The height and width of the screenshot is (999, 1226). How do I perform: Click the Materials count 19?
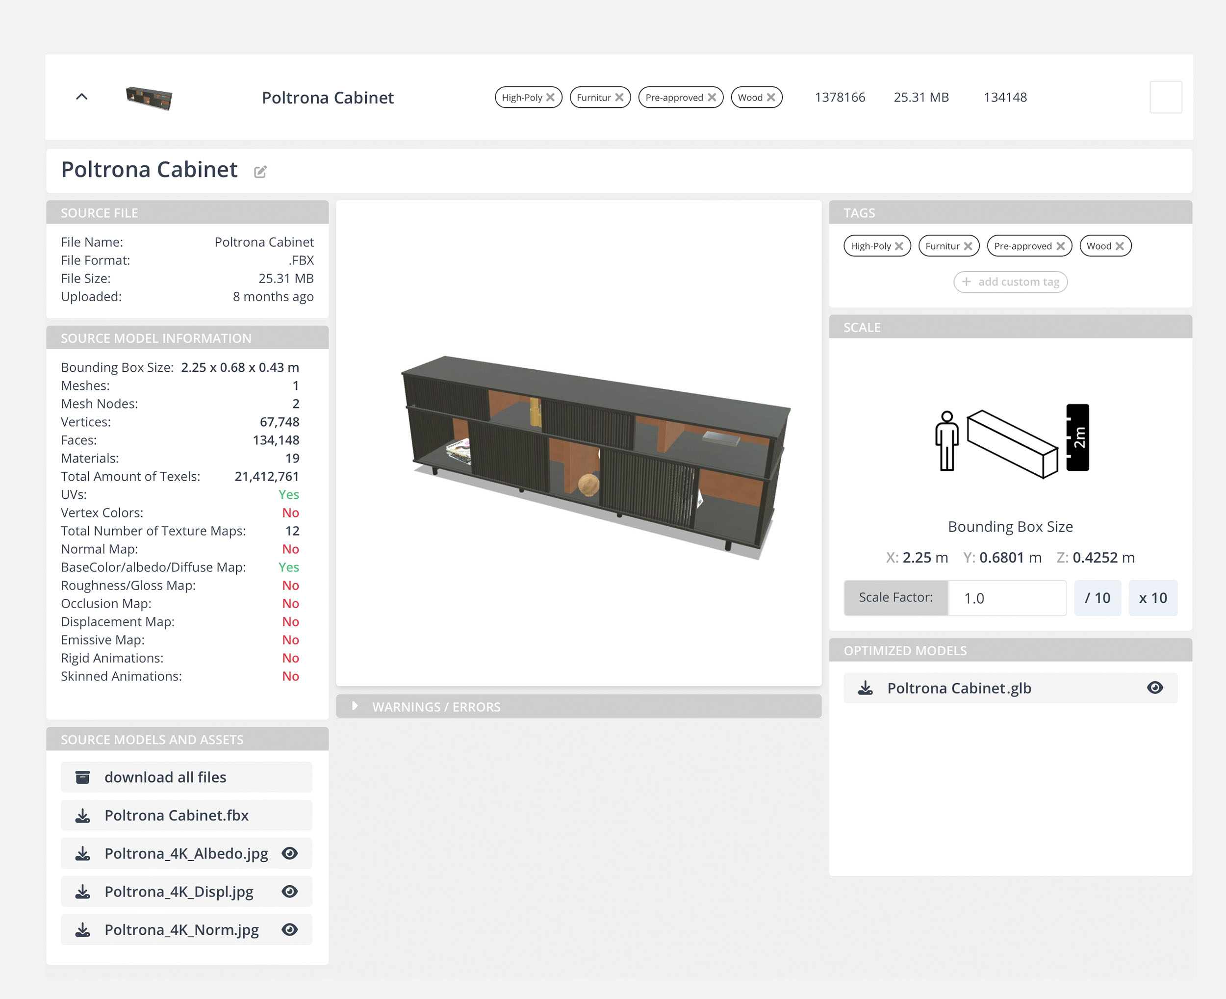pyautogui.click(x=292, y=458)
